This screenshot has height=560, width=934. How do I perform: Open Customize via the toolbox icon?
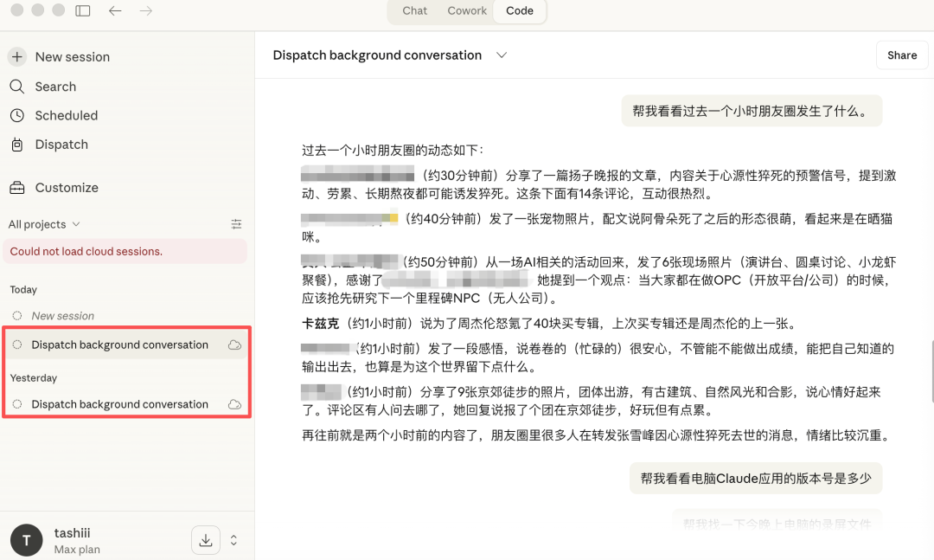coord(19,187)
